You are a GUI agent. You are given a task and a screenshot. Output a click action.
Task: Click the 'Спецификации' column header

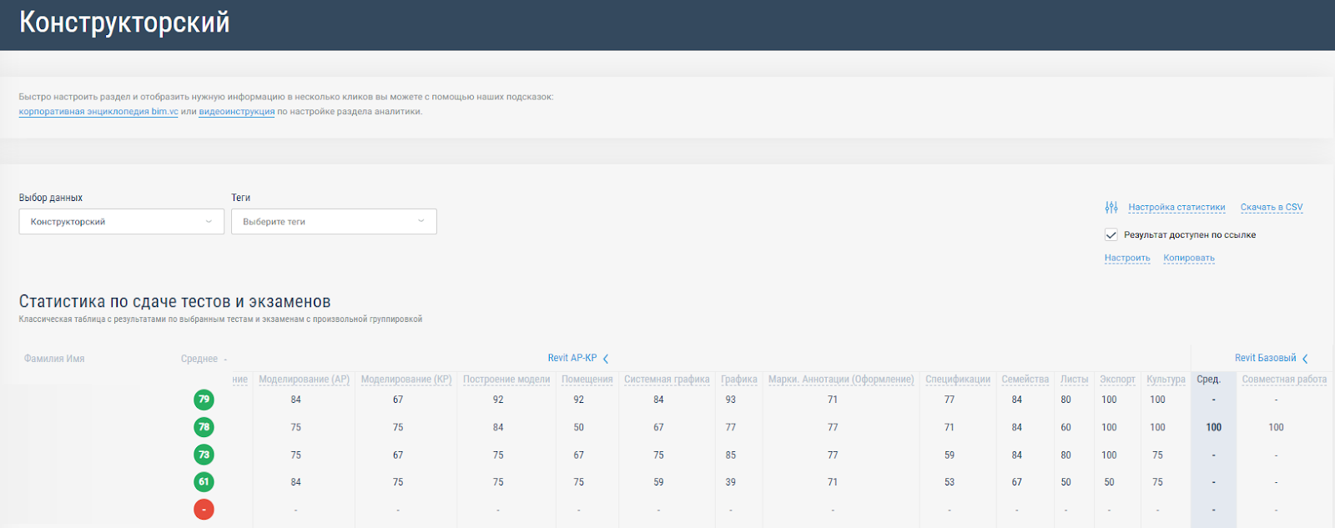957,380
